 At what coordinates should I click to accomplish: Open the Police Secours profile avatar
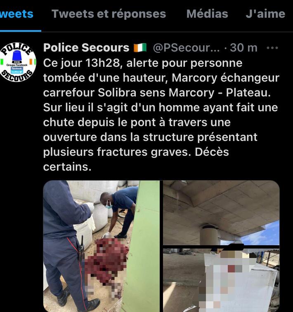(x=18, y=62)
